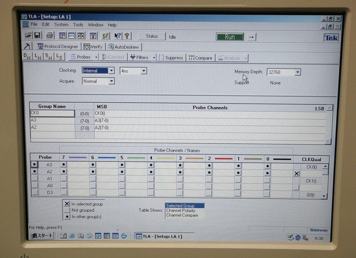Viewport: 356px width, 258px height.
Task: Open the Window menu
Action: click(x=96, y=25)
